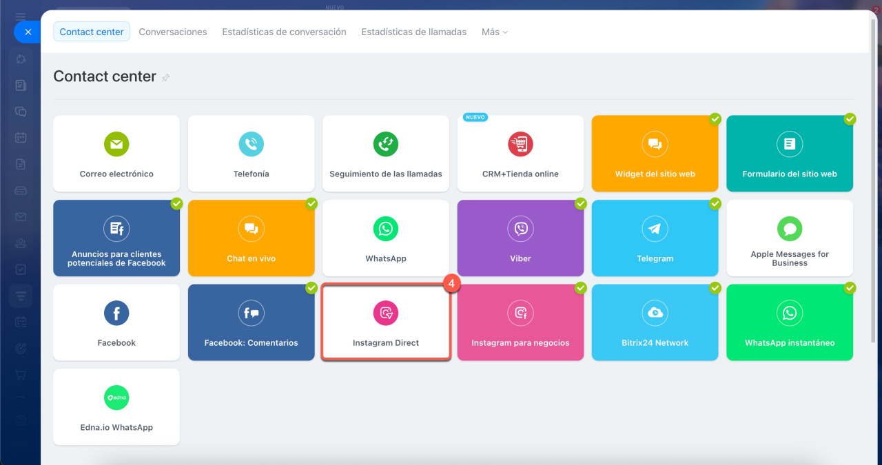This screenshot has width=882, height=465.
Task: Open the Estadísticas de conversación tab
Action: coord(284,32)
